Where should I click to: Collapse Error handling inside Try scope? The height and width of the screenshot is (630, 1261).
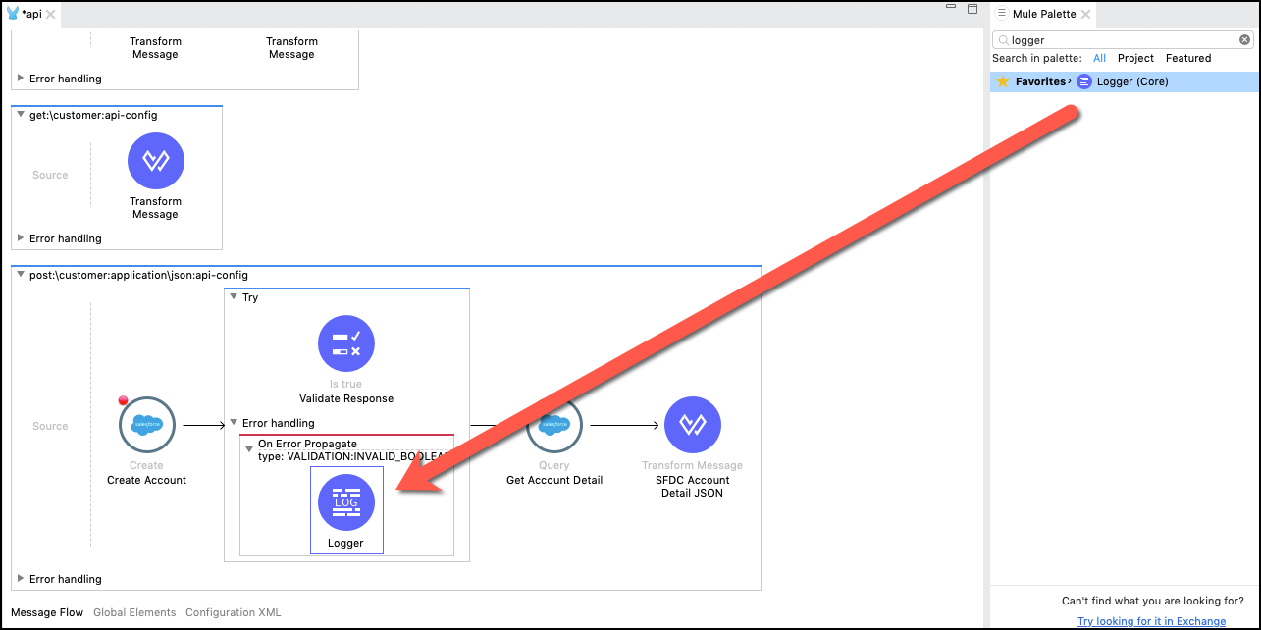(234, 423)
